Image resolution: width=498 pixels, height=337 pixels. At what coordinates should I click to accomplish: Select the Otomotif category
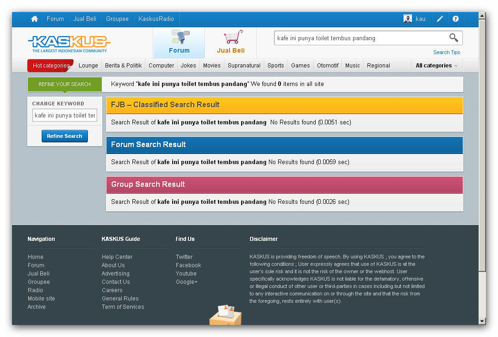pyautogui.click(x=328, y=66)
